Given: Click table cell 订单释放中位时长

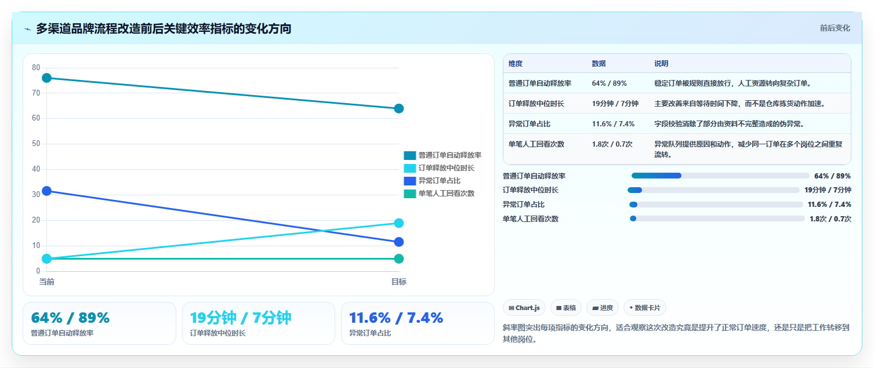Looking at the screenshot, I should click(x=536, y=104).
